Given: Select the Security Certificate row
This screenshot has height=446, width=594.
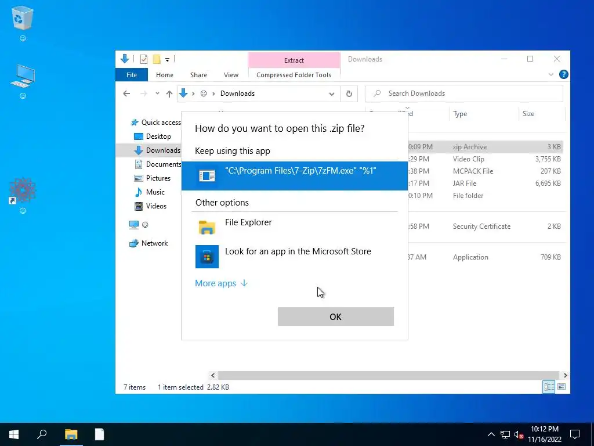Looking at the screenshot, I should pos(486,226).
